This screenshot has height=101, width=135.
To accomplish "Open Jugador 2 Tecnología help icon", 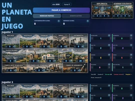I will pyautogui.click(x=109, y=86).
